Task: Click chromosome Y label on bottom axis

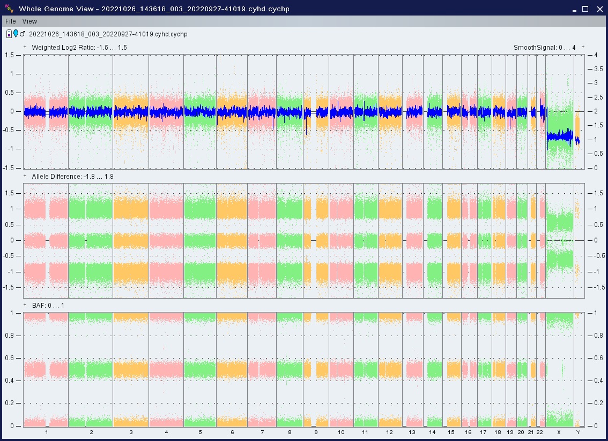Action: coord(577,432)
